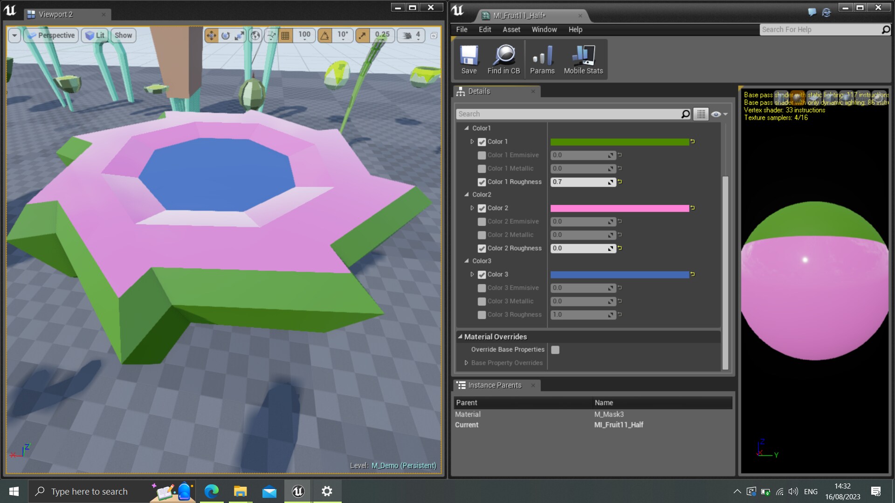This screenshot has width=895, height=503.
Task: Open the Perspective viewpoint dropdown
Action: (x=51, y=35)
